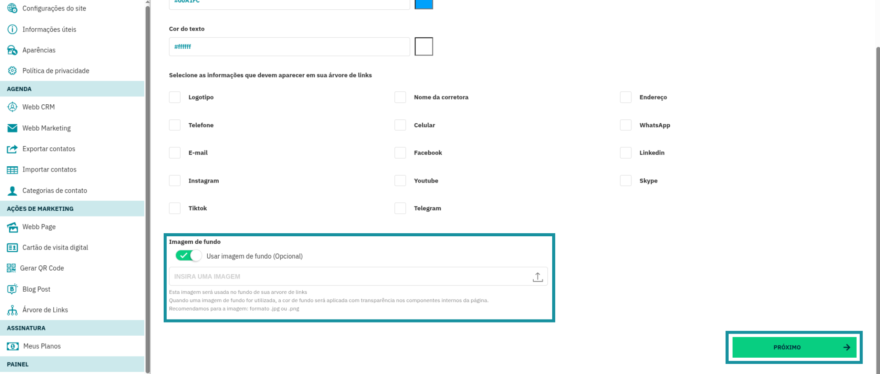Screen dimensions: 880x374
Task: Select the Youtube checkbox
Action: pos(400,181)
